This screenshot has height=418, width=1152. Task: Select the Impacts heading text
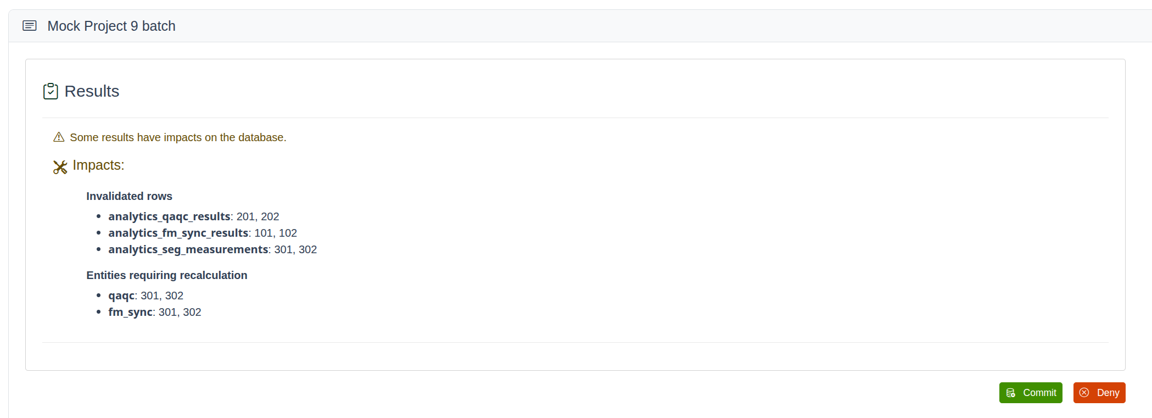(98, 165)
